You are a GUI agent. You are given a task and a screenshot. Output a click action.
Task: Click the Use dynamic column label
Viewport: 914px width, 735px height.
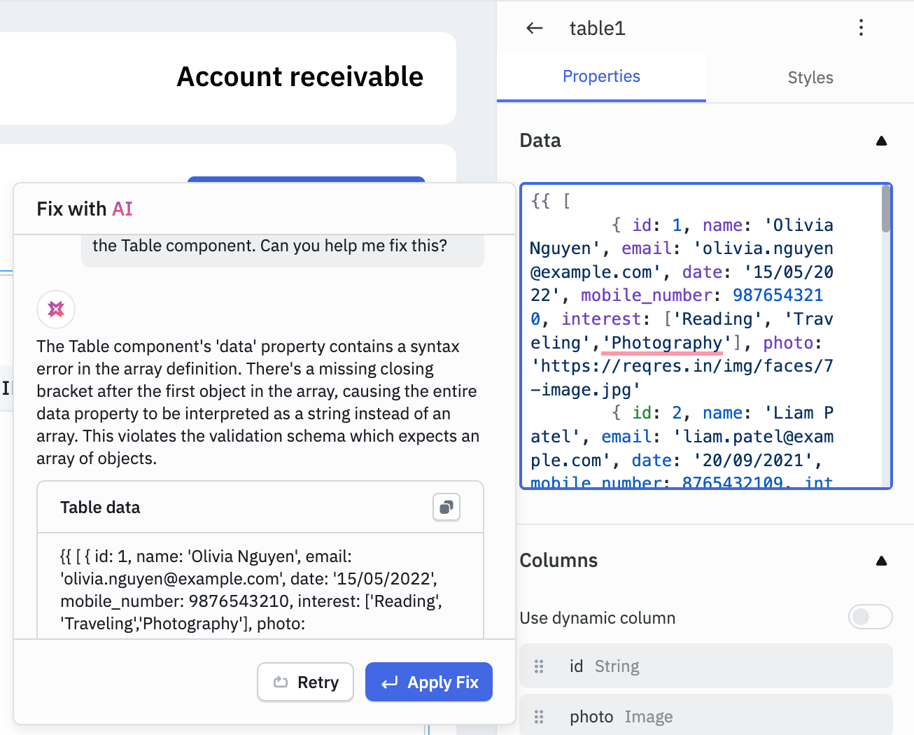[598, 618]
